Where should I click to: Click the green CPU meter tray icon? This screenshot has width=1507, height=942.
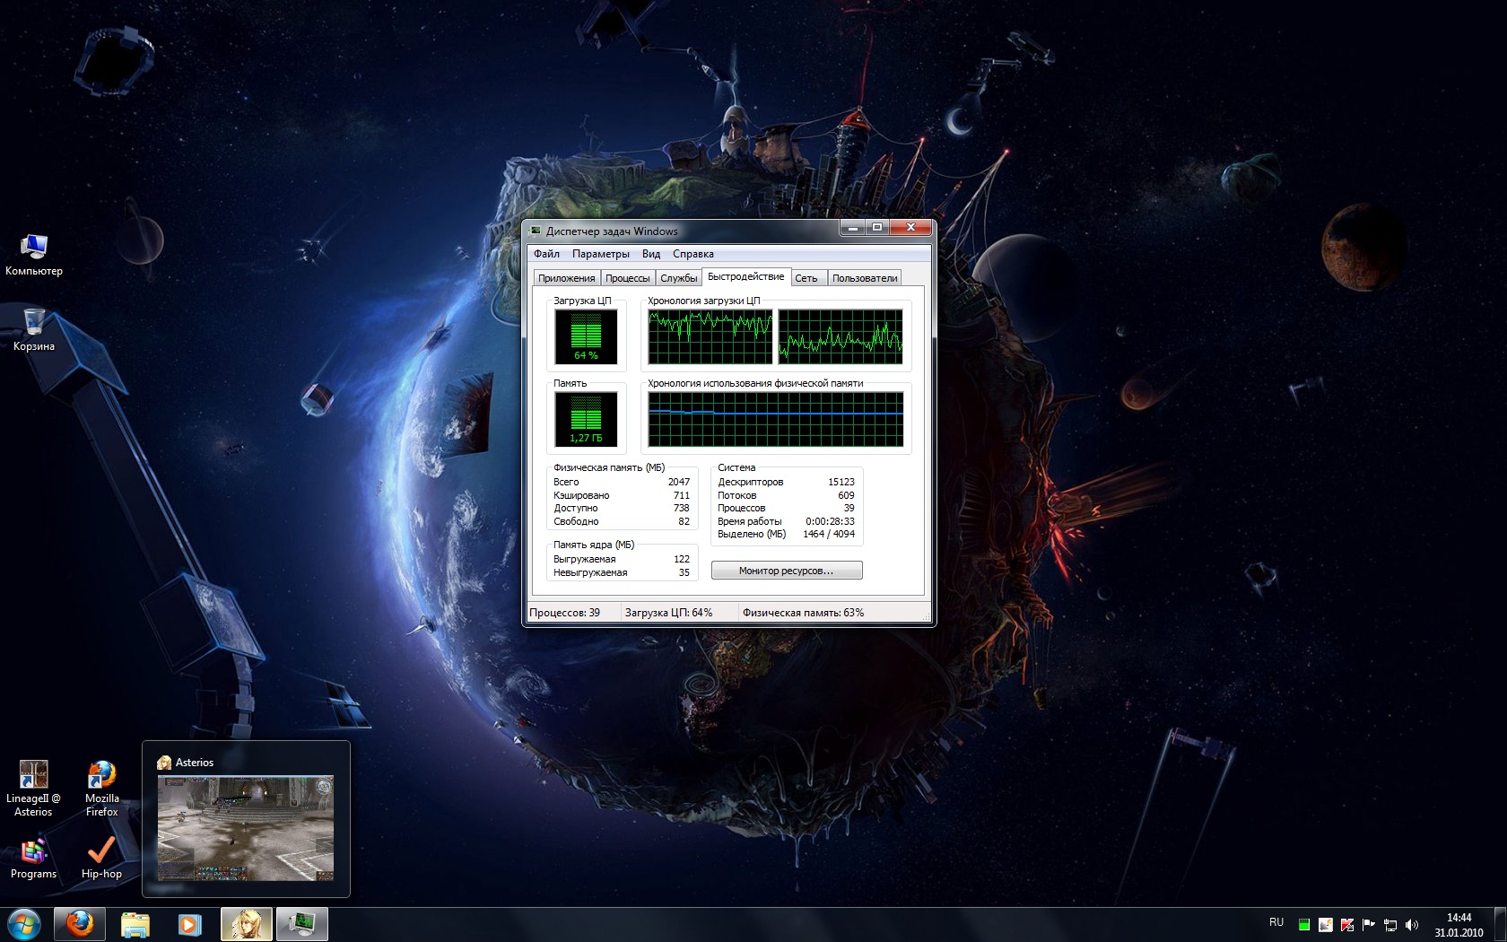(x=1303, y=925)
